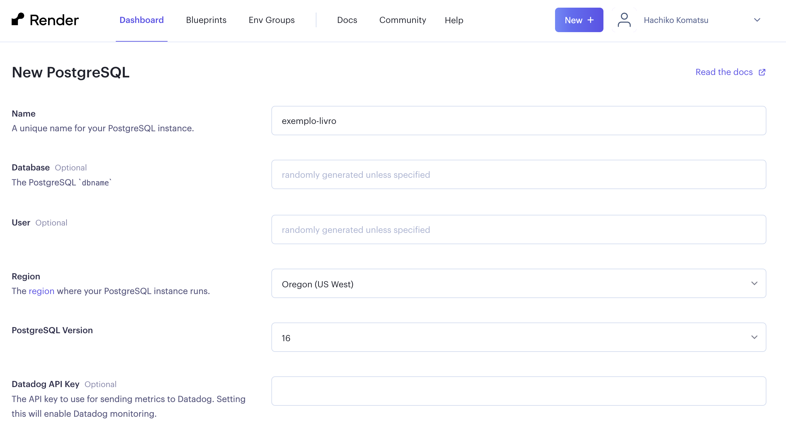Expand the account menu chevron
Image resolution: width=786 pixels, height=440 pixels.
[x=757, y=20]
